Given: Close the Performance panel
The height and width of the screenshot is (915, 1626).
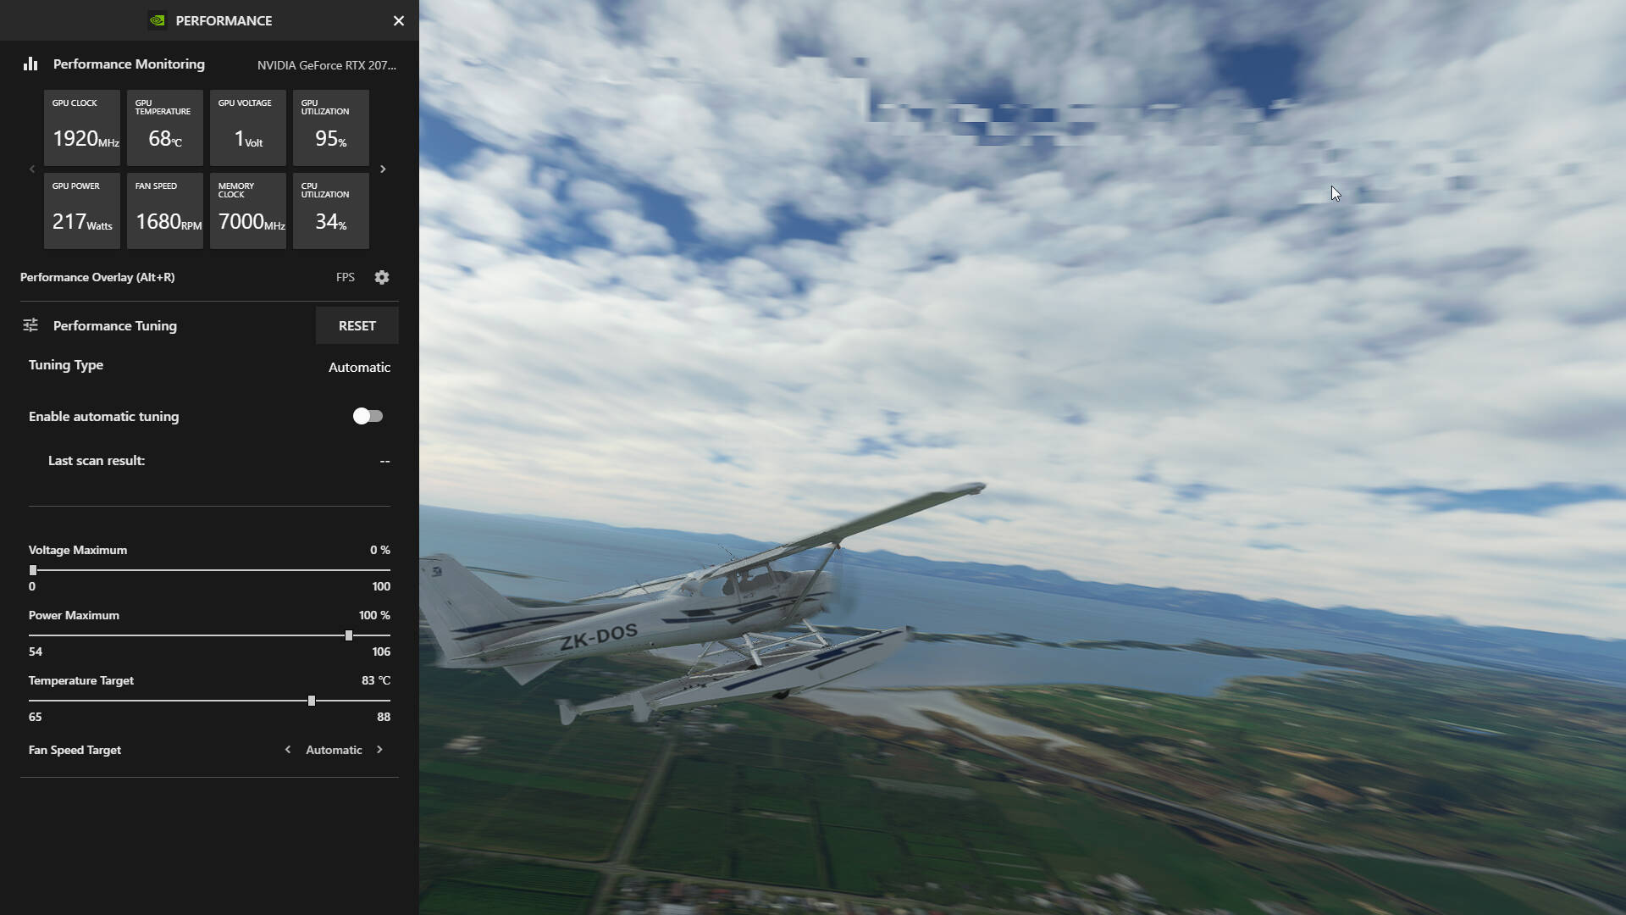Looking at the screenshot, I should tap(399, 20).
